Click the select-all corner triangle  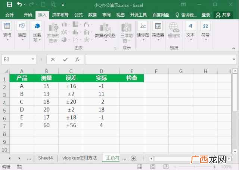(6, 71)
